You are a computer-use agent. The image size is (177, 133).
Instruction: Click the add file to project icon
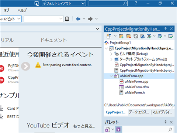[x=121, y=36]
